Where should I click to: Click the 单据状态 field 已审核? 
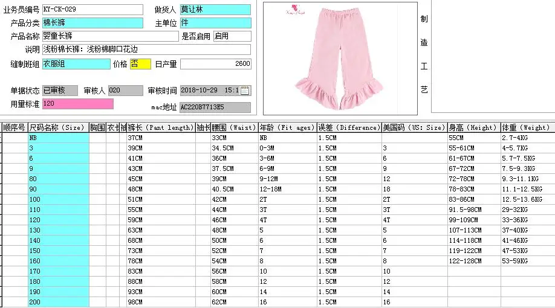[60, 91]
